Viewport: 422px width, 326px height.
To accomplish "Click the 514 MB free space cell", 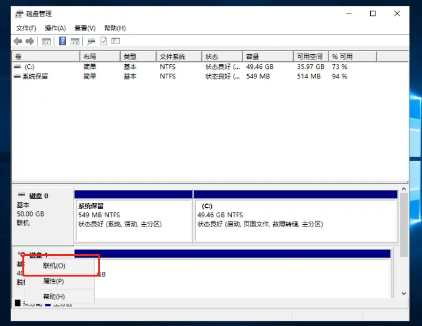I will click(x=308, y=76).
